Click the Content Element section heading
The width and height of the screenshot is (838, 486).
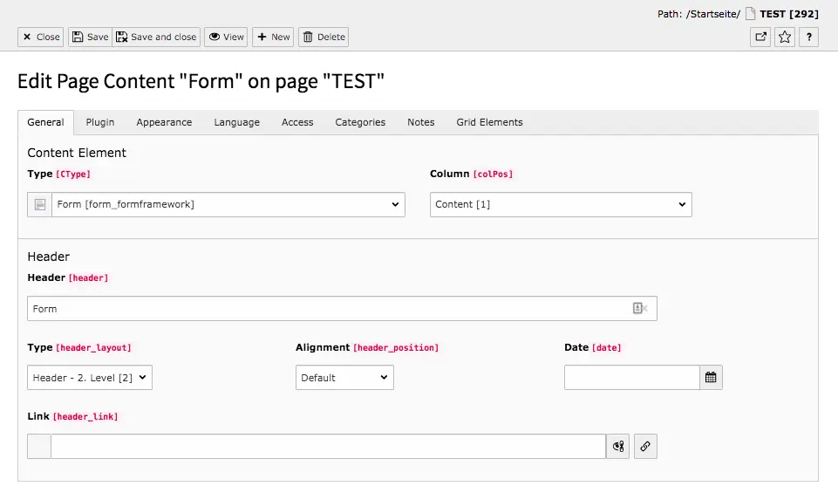(x=77, y=153)
